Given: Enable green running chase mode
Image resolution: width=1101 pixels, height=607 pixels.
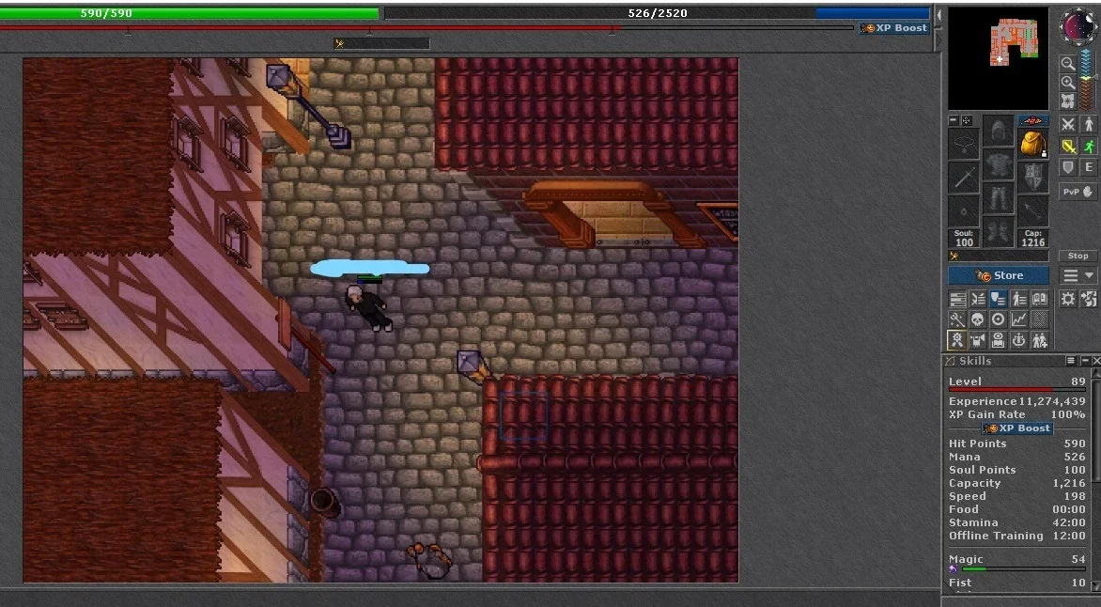Looking at the screenshot, I should [1089, 147].
